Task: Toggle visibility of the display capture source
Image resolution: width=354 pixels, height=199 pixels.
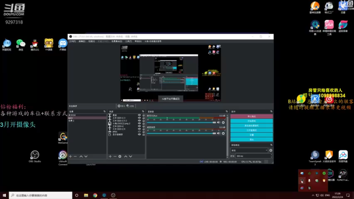Action: (x=139, y=134)
